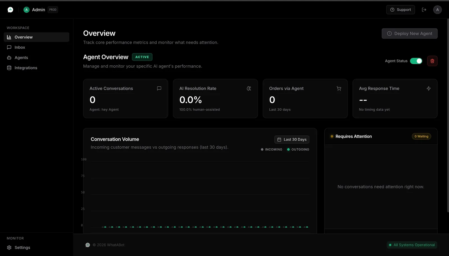This screenshot has width=449, height=256.
Task: Click the All Systems Operational status badge
Action: tap(412, 245)
